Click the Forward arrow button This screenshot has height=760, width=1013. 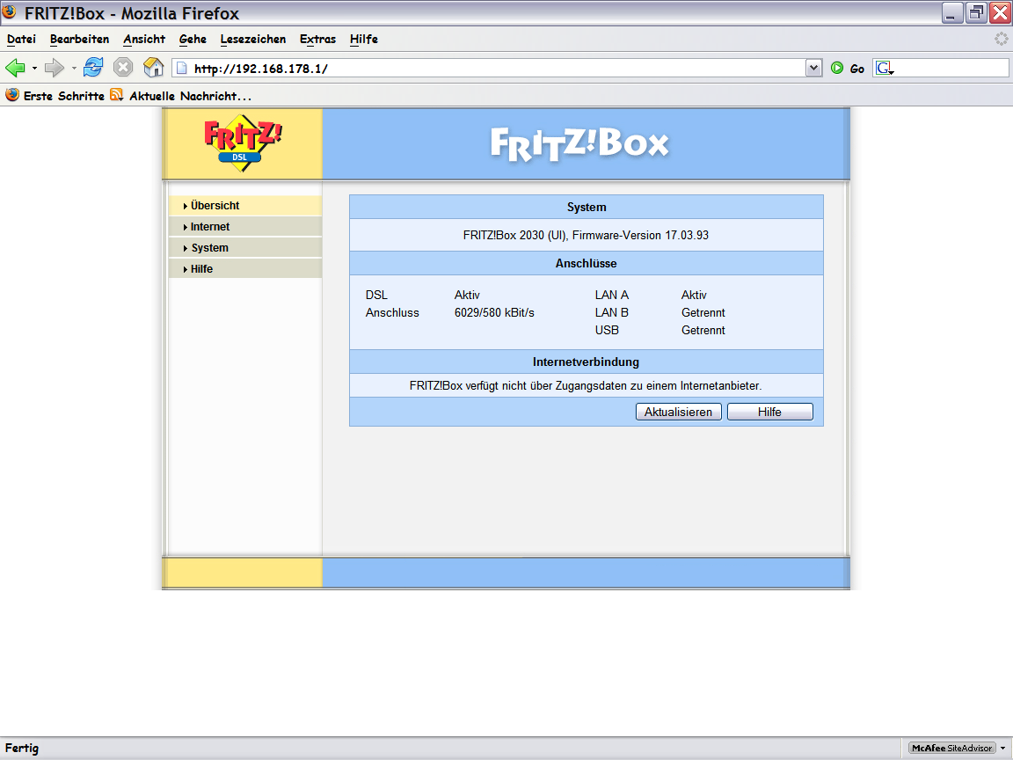[55, 68]
